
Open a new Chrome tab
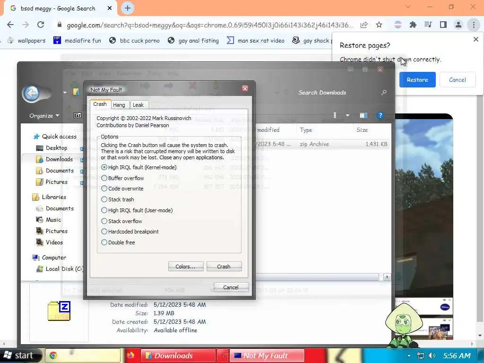click(x=128, y=8)
